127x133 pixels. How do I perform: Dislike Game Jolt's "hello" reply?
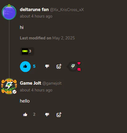pos(47,115)
